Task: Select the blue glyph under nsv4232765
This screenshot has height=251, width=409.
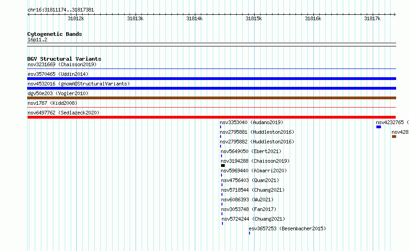Action: click(379, 127)
